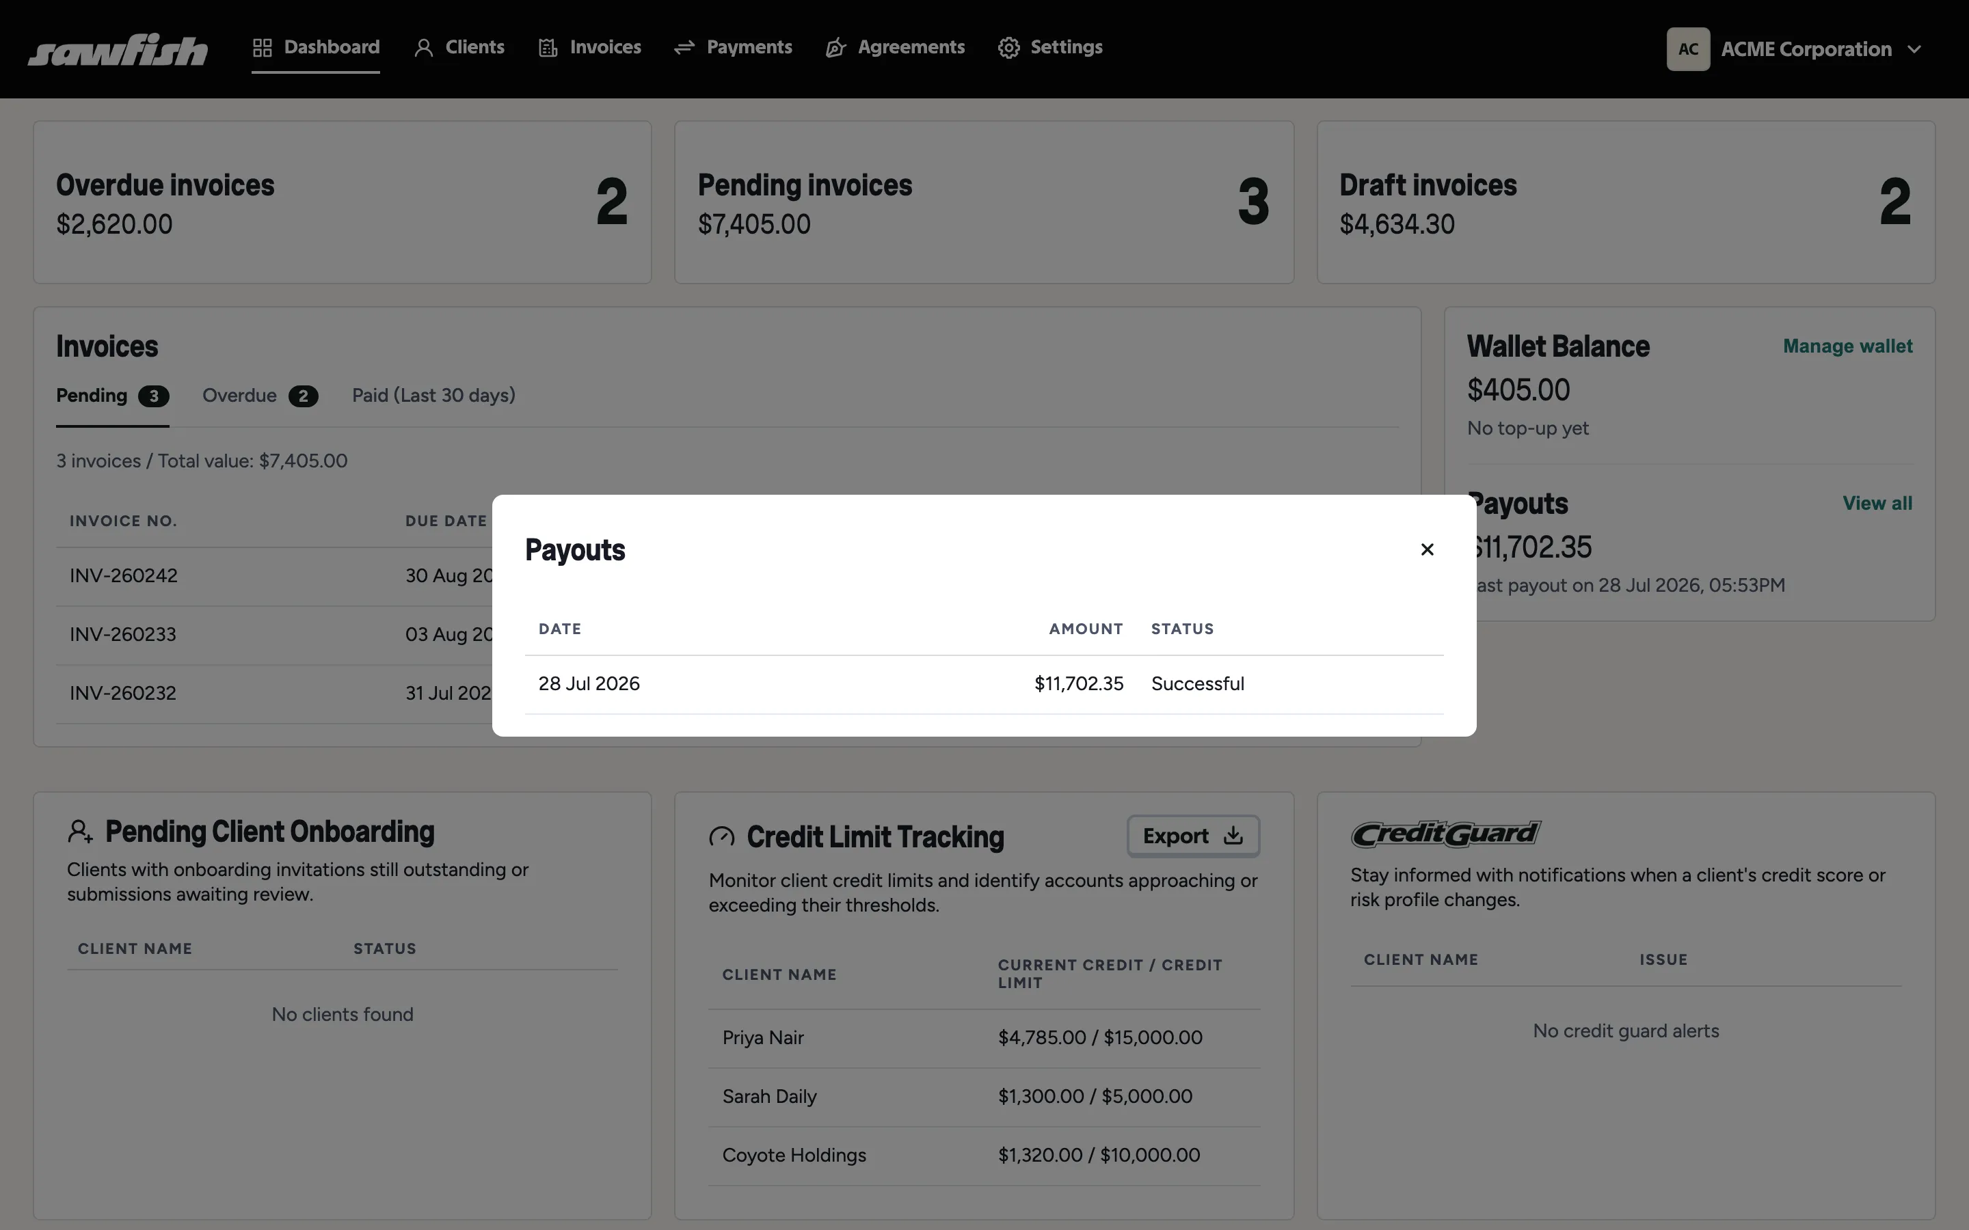Click the Credit Limit Tracking gauge icon

tap(722, 837)
